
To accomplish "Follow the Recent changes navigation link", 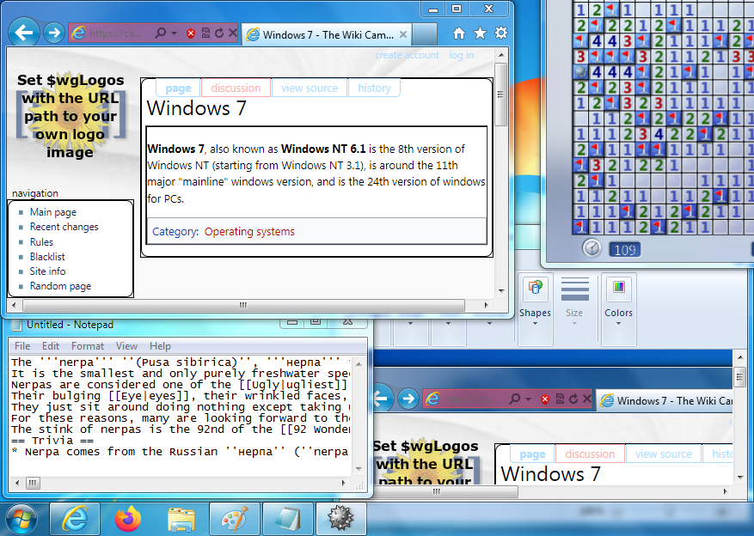I will click(64, 227).
